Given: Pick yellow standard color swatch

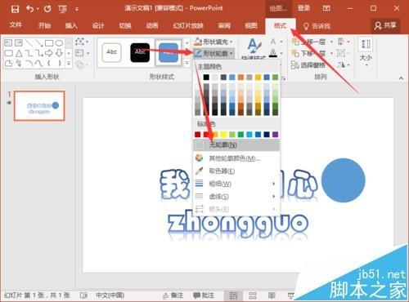Looking at the screenshot, I should (223, 134).
